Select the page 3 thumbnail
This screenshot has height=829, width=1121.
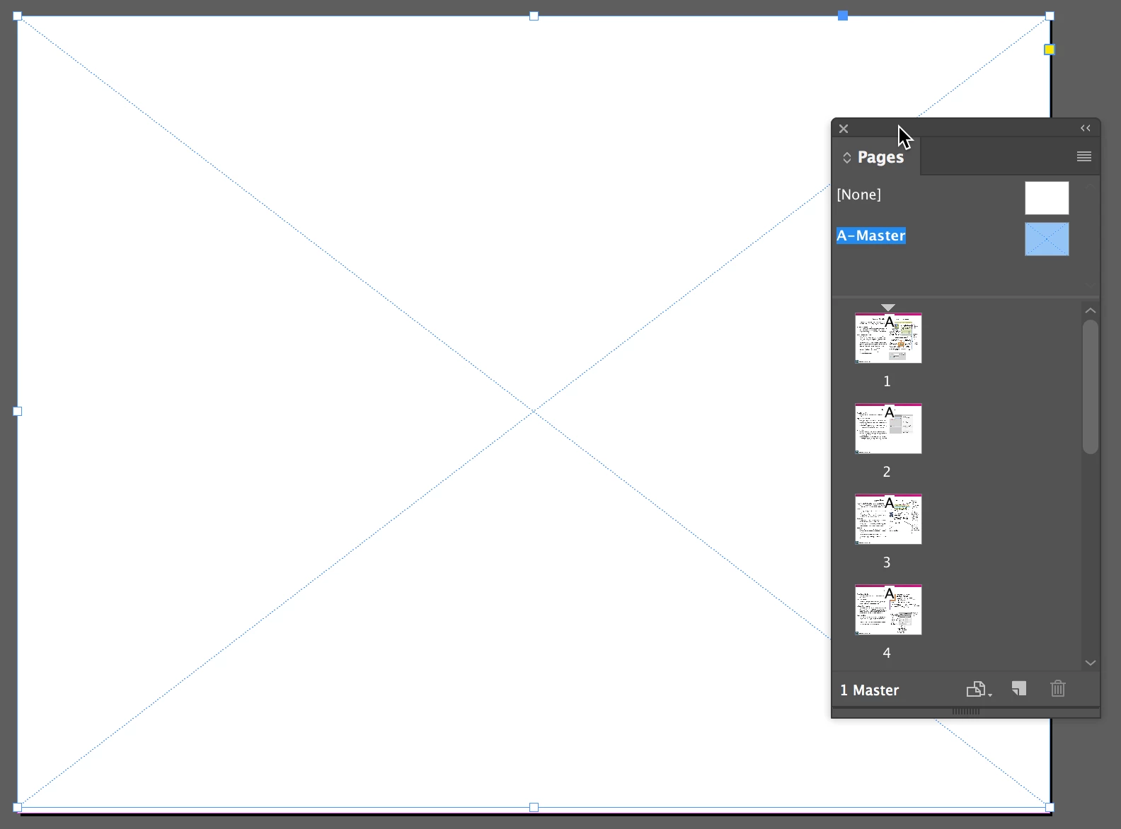888,519
